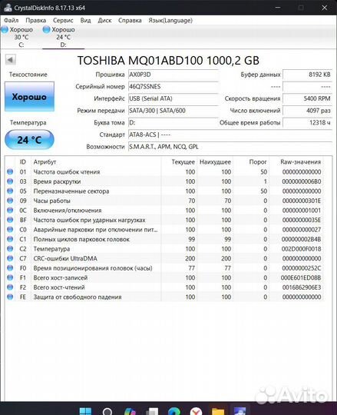Click the 24 °C temperature button
Viewport: 337px width, 415px height.
(29, 140)
